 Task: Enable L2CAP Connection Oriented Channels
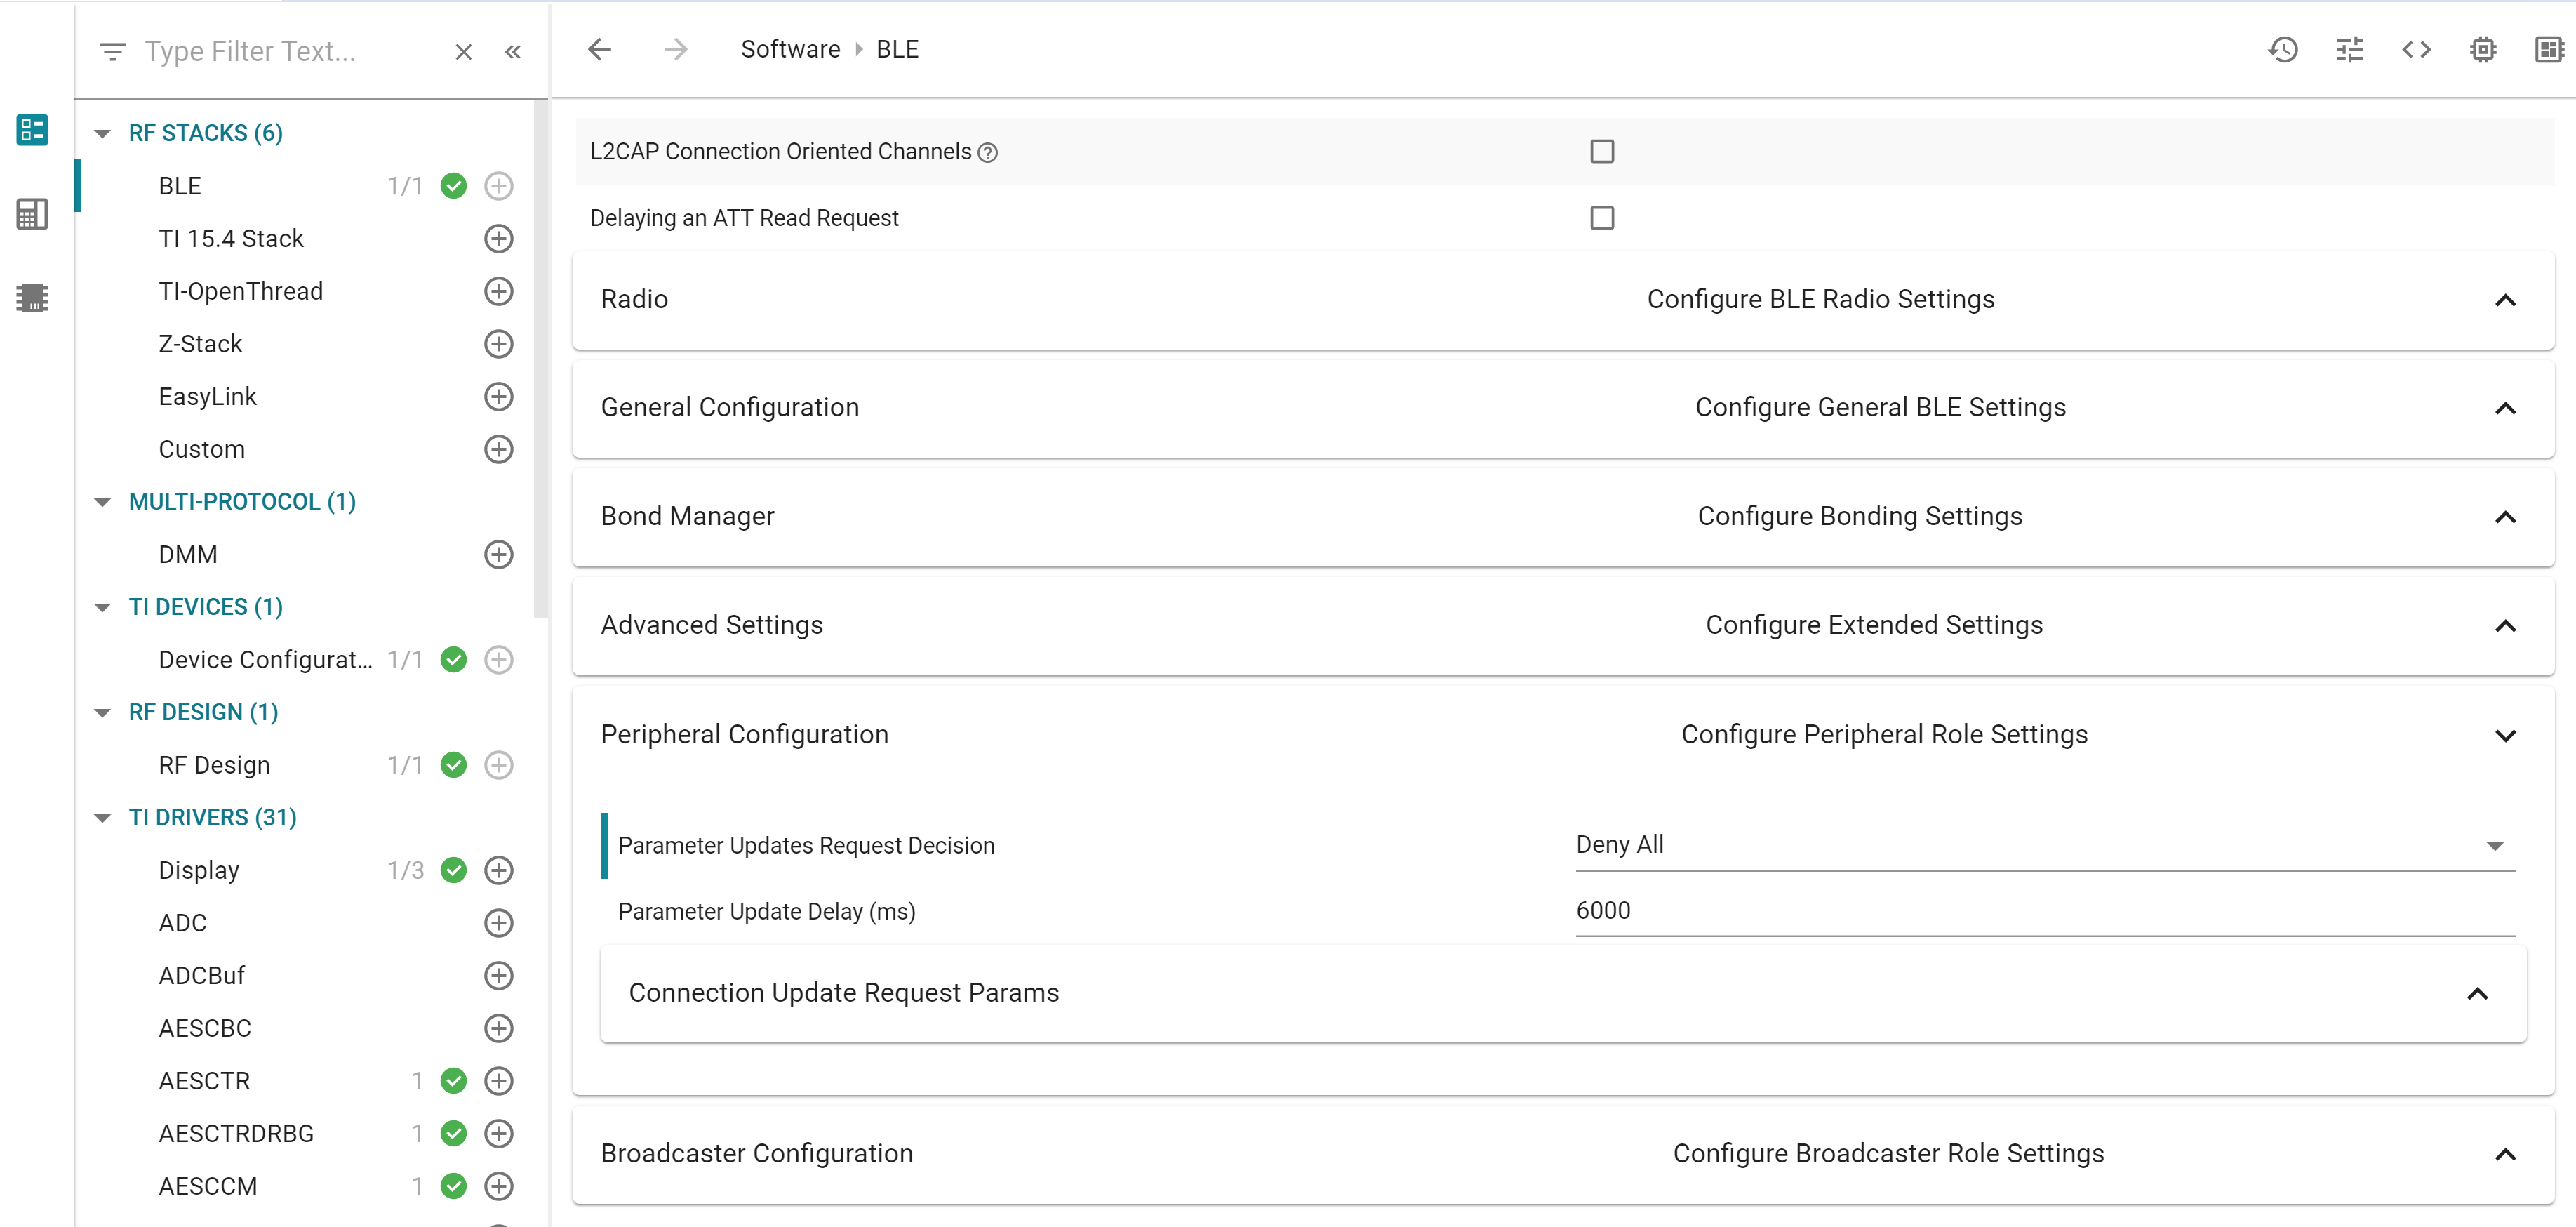(1603, 151)
